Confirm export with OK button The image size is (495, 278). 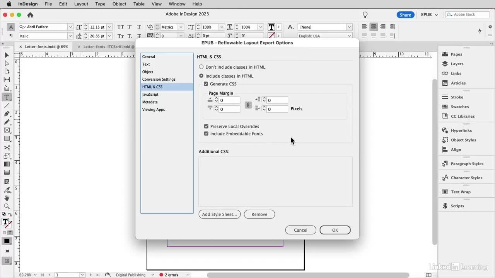335,230
